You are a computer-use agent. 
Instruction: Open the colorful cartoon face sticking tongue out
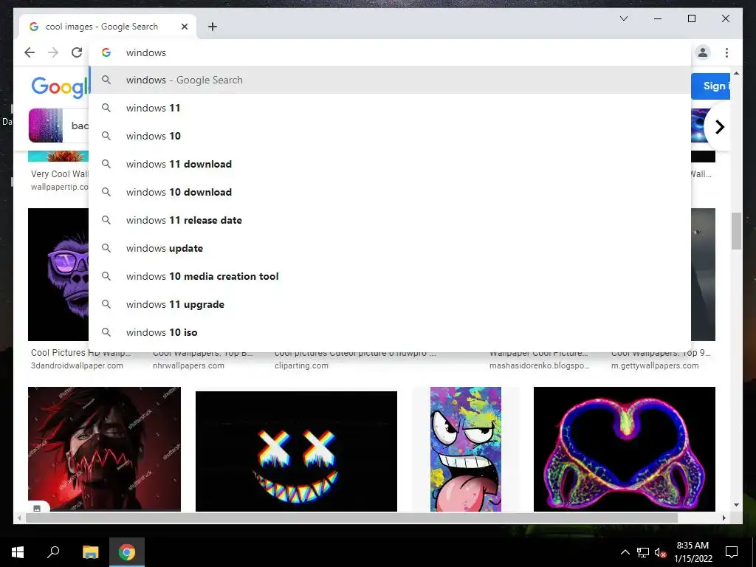(x=466, y=449)
